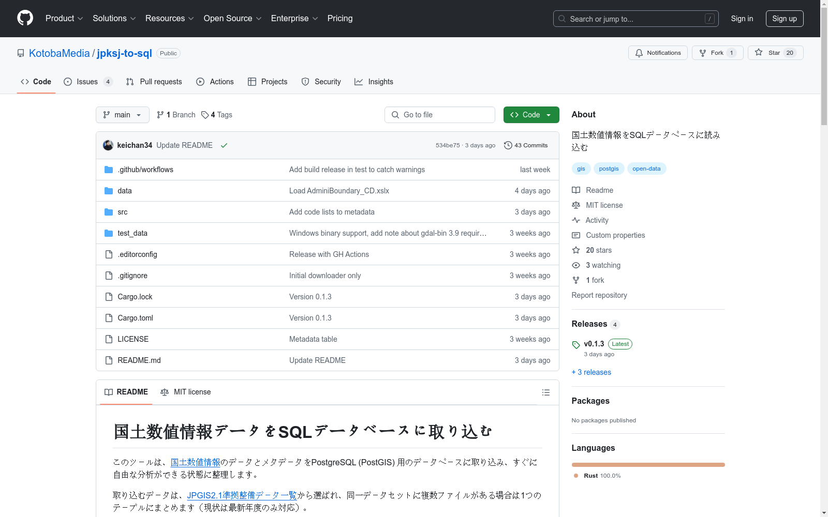Switch to the Security tab
The image size is (828, 517).
point(321,82)
